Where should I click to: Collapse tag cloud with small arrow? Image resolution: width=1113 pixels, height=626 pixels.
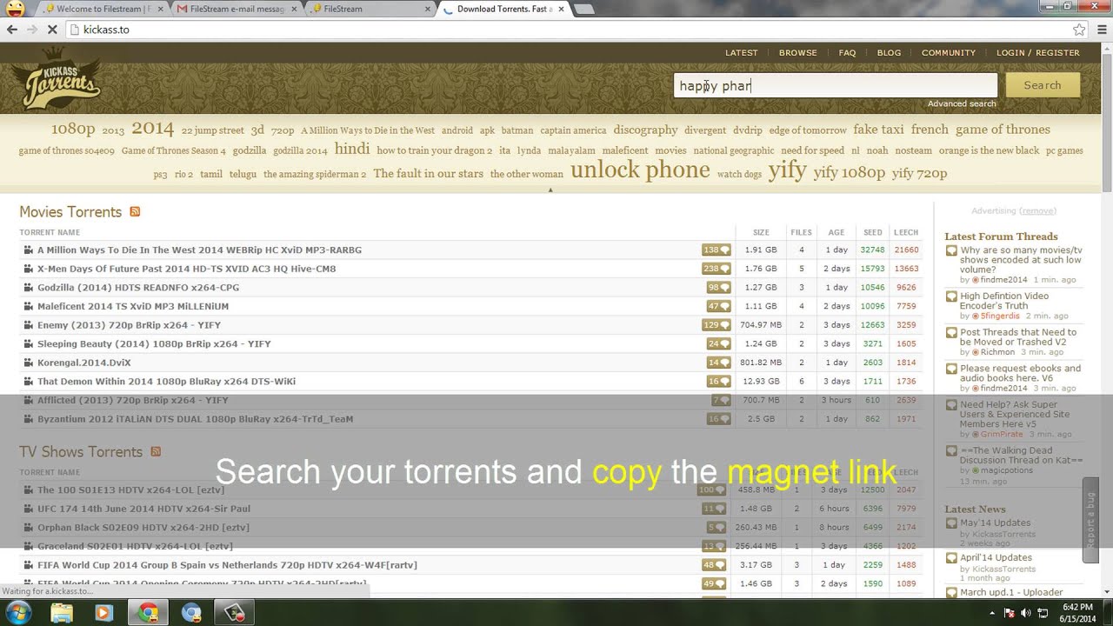(550, 190)
